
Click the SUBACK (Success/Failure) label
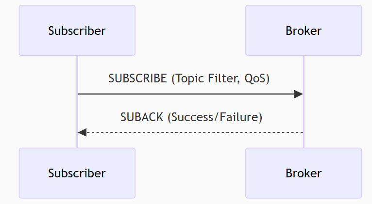(191, 117)
